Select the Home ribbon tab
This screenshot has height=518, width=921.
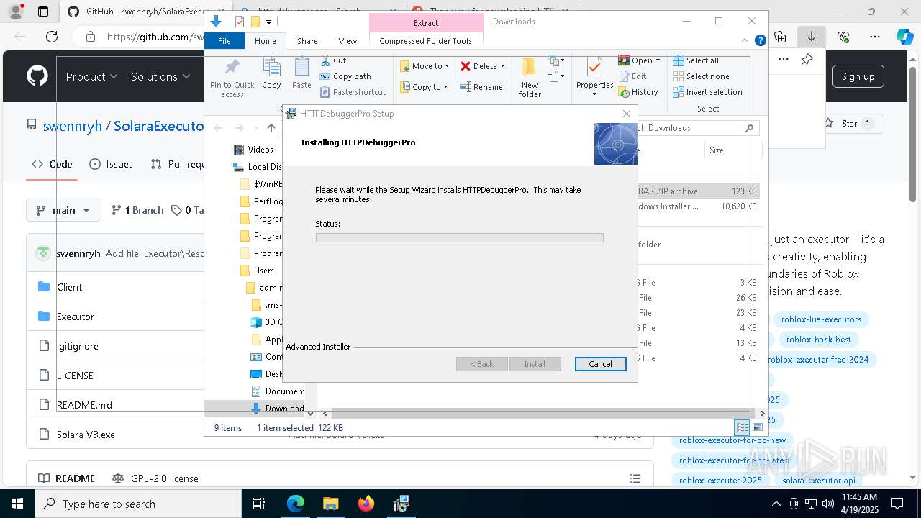[265, 41]
